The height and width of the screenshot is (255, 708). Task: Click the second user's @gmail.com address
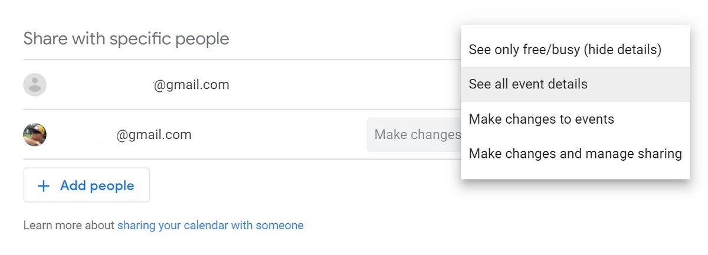(x=154, y=135)
